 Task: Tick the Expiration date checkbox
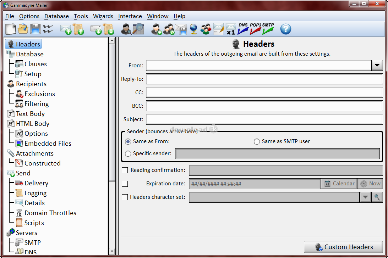(125, 184)
